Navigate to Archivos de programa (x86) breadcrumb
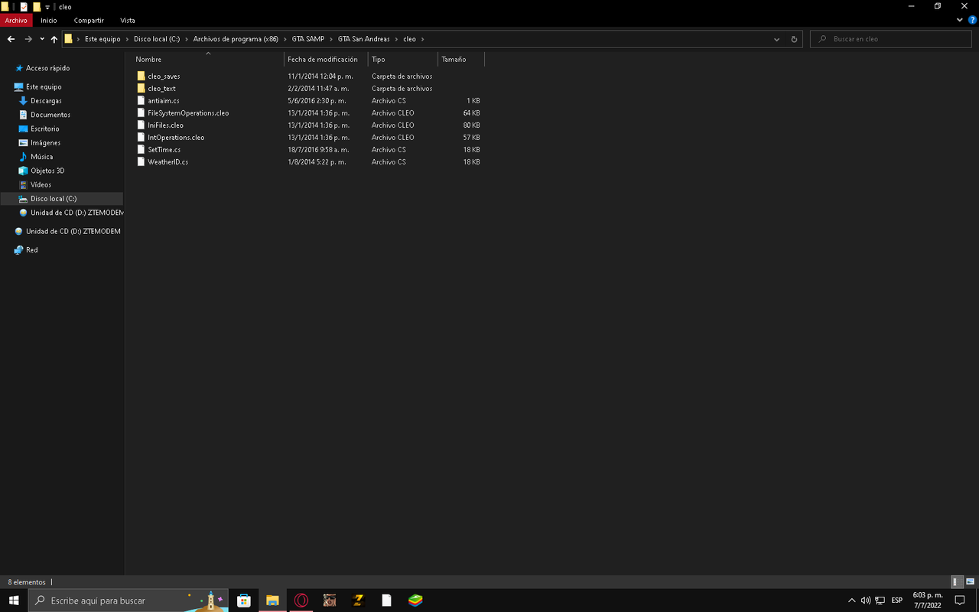 (x=236, y=39)
